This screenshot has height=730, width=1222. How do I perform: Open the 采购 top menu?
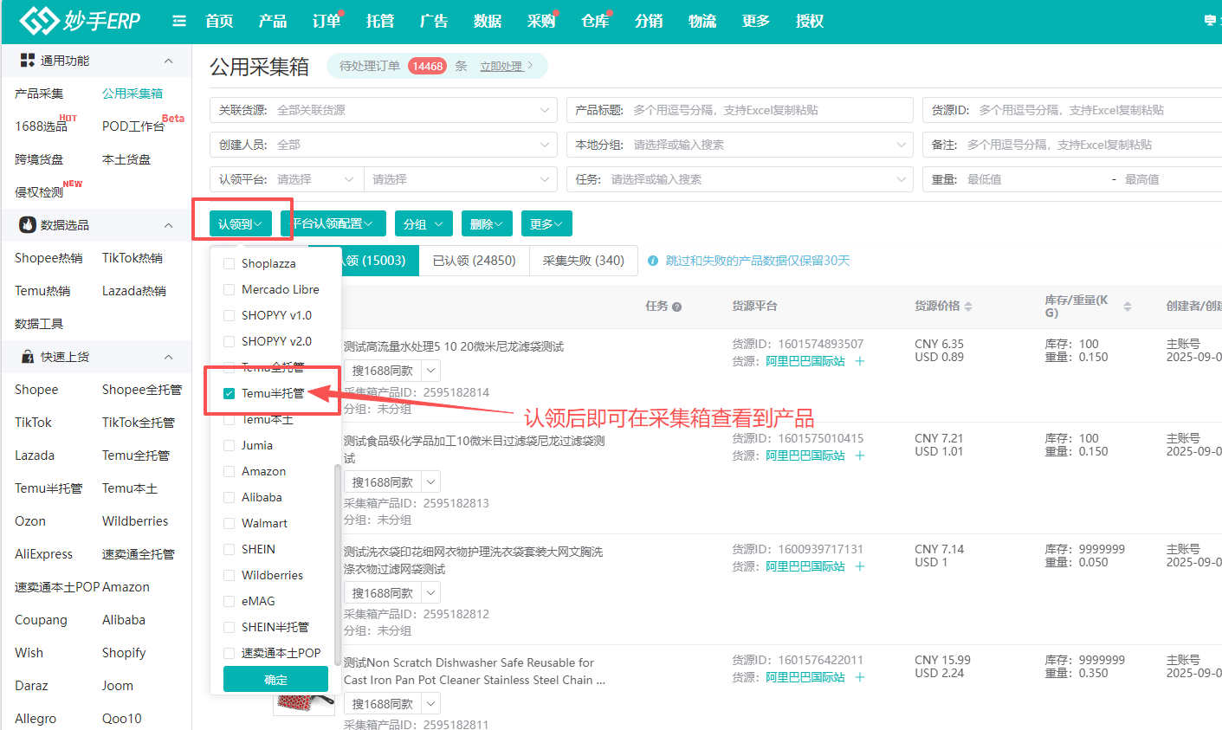click(541, 21)
